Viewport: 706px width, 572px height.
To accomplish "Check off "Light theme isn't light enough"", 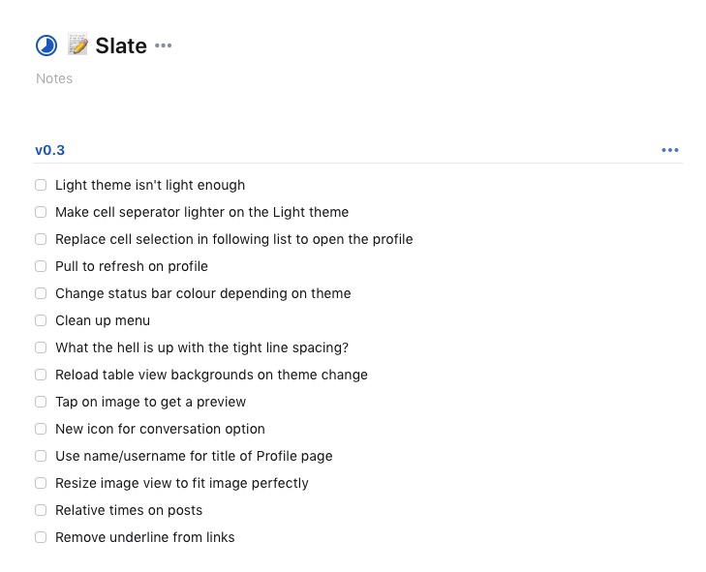I will coord(41,185).
